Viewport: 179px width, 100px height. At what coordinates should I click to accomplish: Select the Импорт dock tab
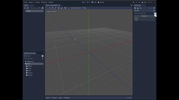(32, 5)
